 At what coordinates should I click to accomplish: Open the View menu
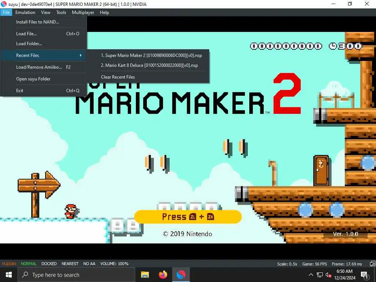click(x=46, y=12)
